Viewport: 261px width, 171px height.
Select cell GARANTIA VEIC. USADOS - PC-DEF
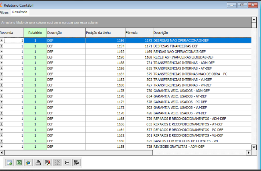point(202,102)
